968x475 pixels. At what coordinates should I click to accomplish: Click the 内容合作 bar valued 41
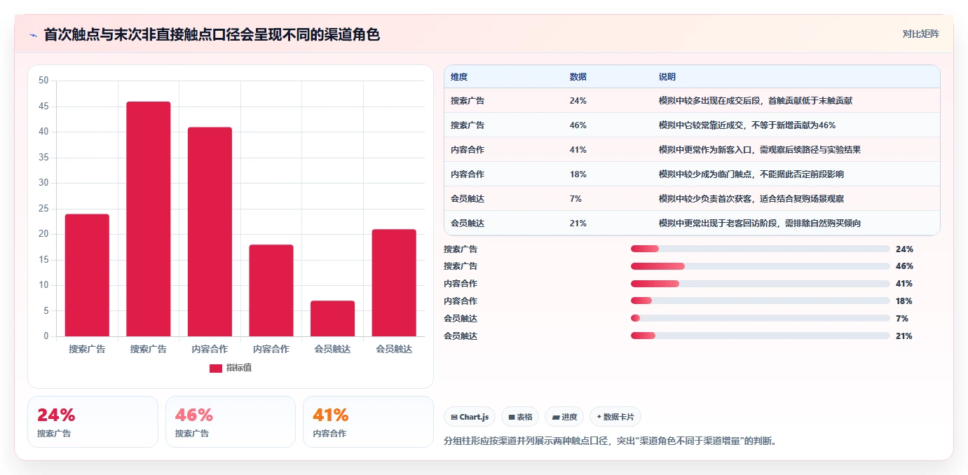click(x=210, y=231)
